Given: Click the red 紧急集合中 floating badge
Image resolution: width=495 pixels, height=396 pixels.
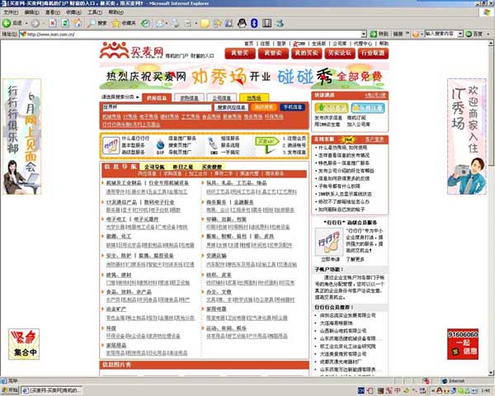Looking at the screenshot, I should [24, 344].
